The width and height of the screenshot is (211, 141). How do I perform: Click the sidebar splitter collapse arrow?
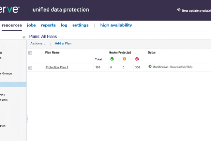[27, 119]
